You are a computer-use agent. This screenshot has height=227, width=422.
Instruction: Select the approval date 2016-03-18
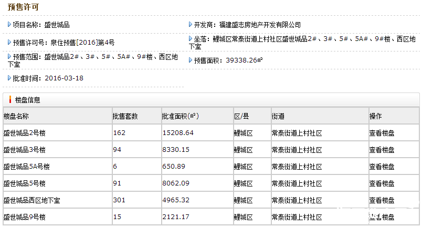tap(64, 78)
